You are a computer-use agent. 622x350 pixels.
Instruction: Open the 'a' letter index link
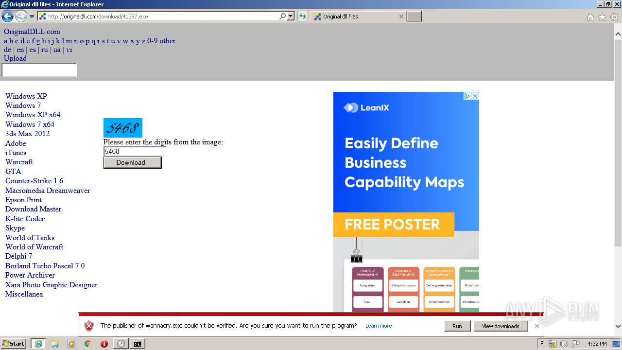(x=6, y=41)
